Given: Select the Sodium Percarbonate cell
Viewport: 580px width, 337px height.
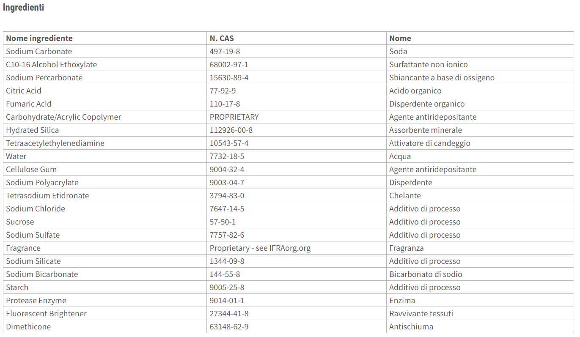Looking at the screenshot, I should click(x=105, y=77).
